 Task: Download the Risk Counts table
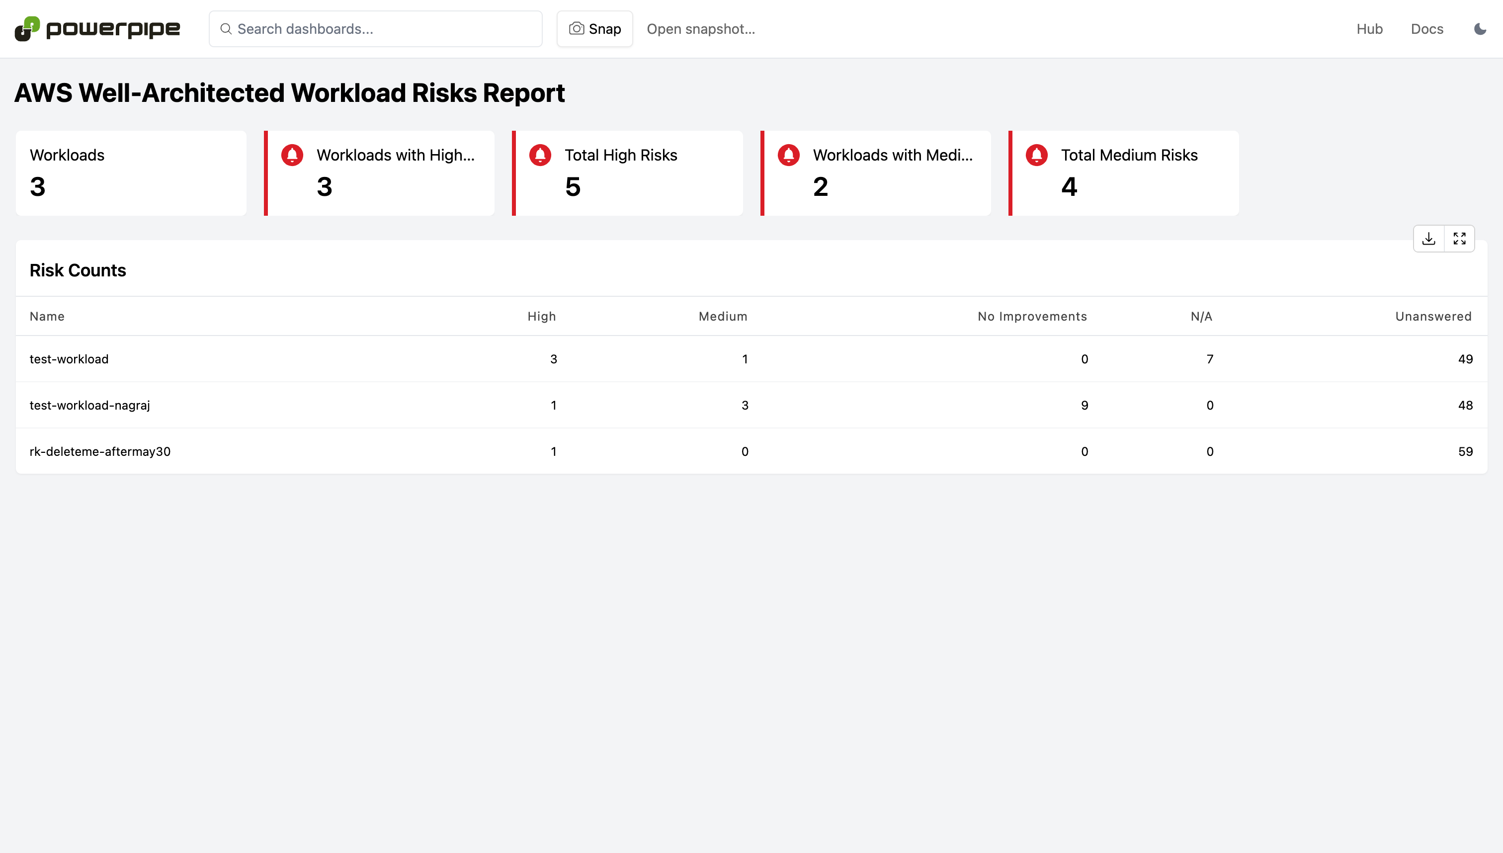1428,239
